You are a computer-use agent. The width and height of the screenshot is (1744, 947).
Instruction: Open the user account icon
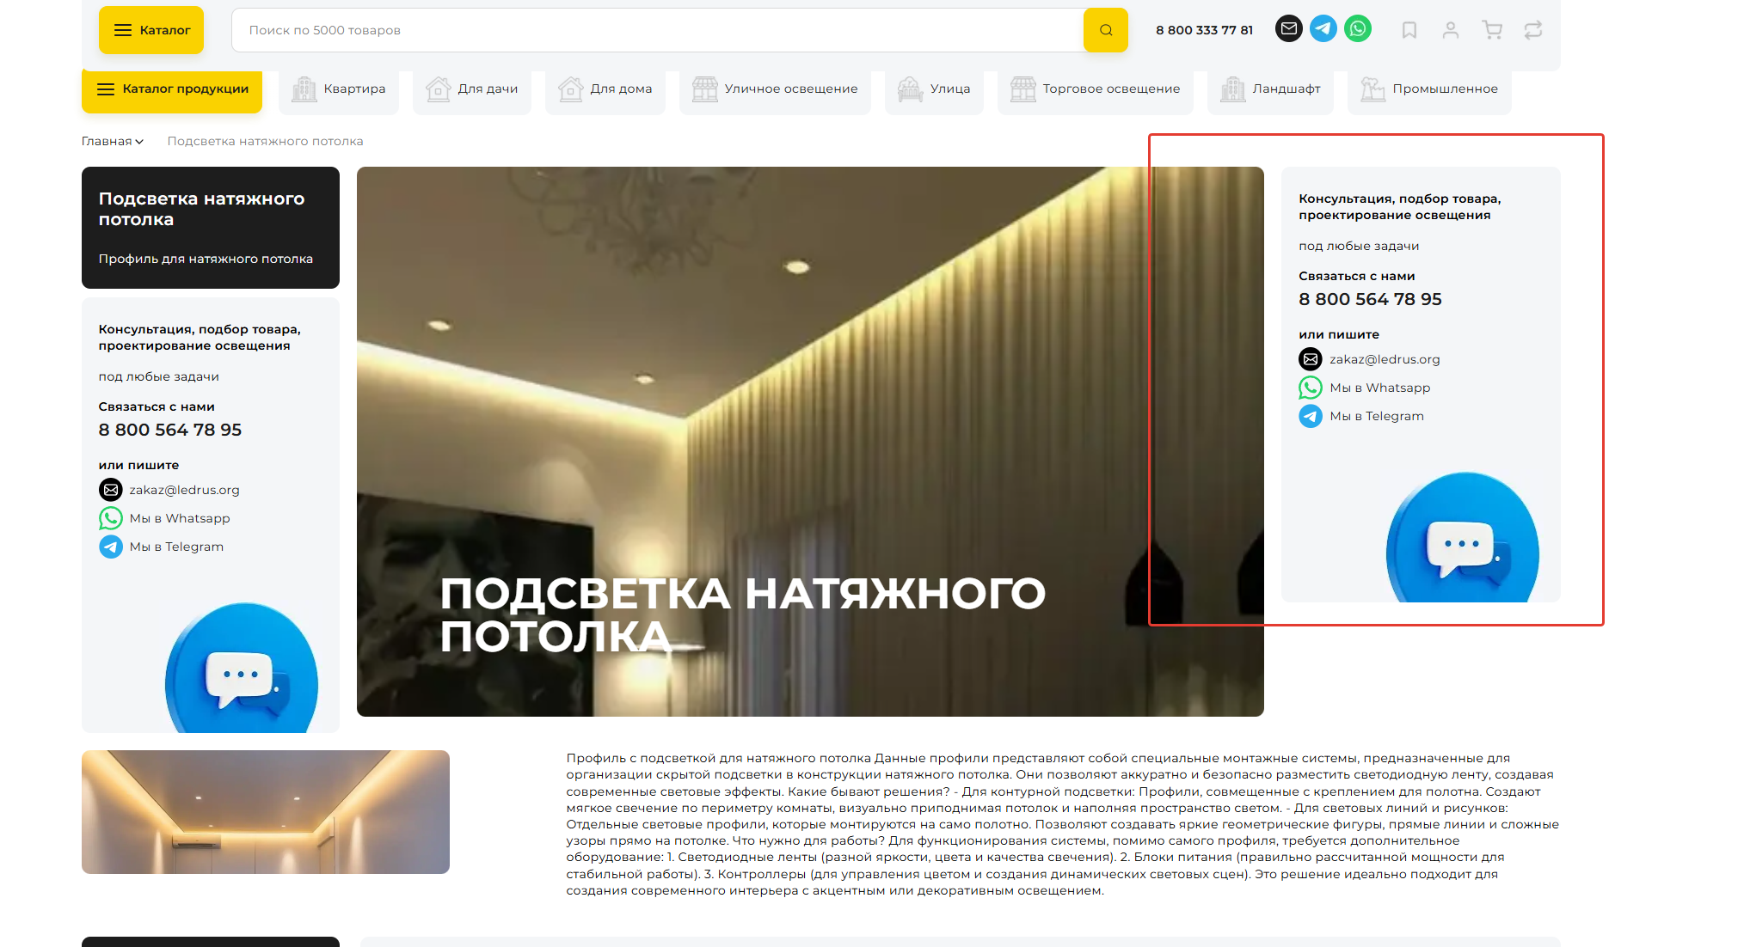tap(1450, 30)
